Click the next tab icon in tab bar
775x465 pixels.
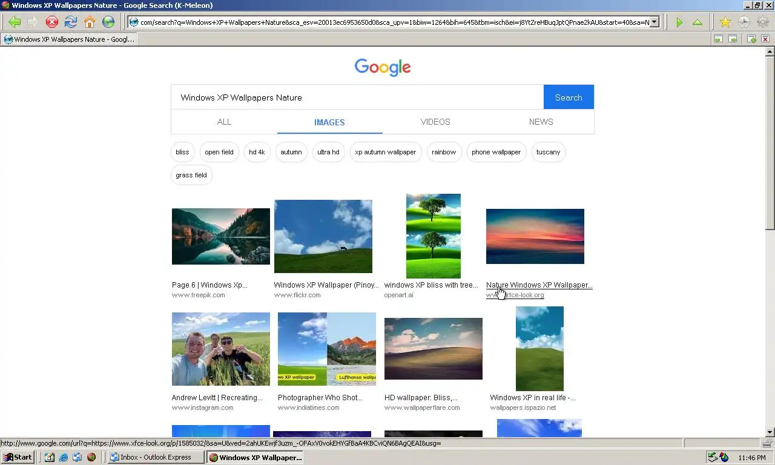pos(733,39)
